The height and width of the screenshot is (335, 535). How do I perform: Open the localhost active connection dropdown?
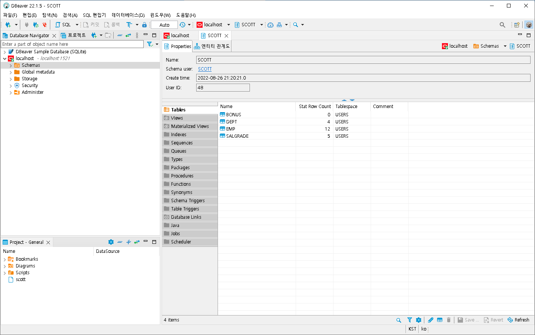pos(228,25)
